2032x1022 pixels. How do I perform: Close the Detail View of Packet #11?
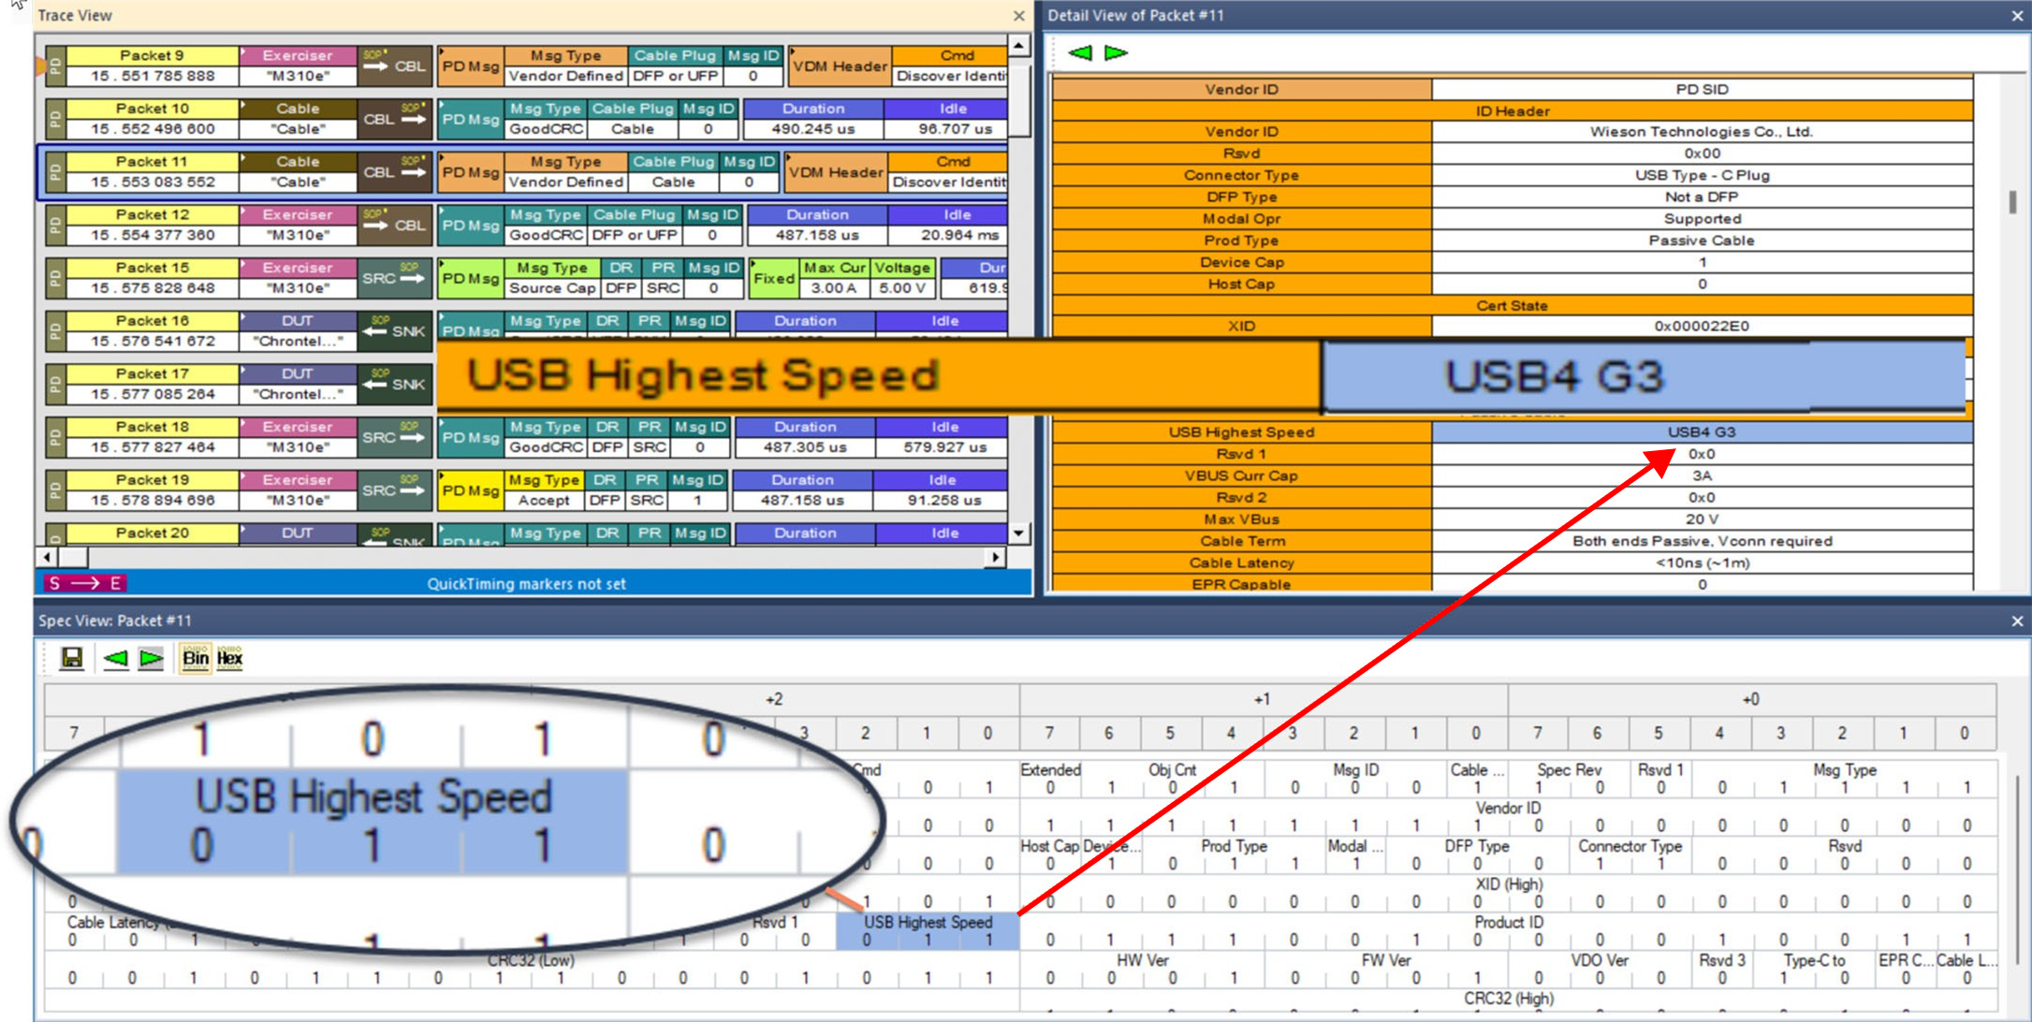pyautogui.click(x=2016, y=16)
